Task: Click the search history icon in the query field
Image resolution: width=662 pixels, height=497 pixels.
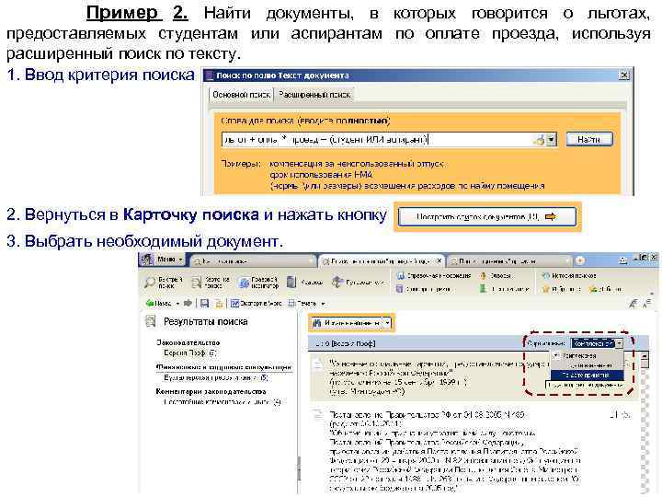Action: (x=539, y=140)
